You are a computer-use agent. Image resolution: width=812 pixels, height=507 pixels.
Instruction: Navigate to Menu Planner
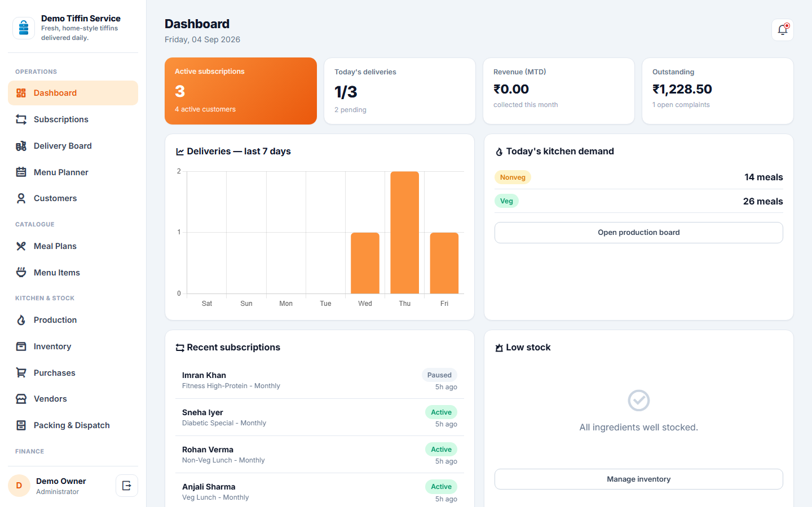pyautogui.click(x=73, y=172)
